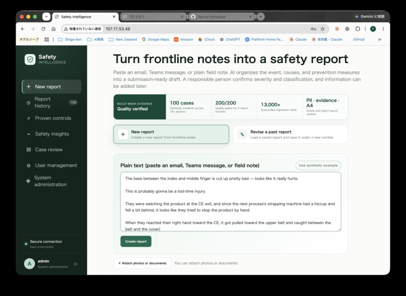Click the 100 cases statistic
Viewport: 406px width, 296px height.
click(x=189, y=107)
